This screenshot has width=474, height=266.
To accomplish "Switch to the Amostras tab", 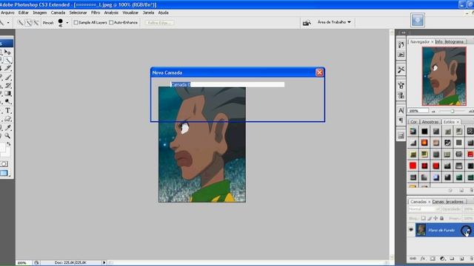I will click(x=430, y=122).
